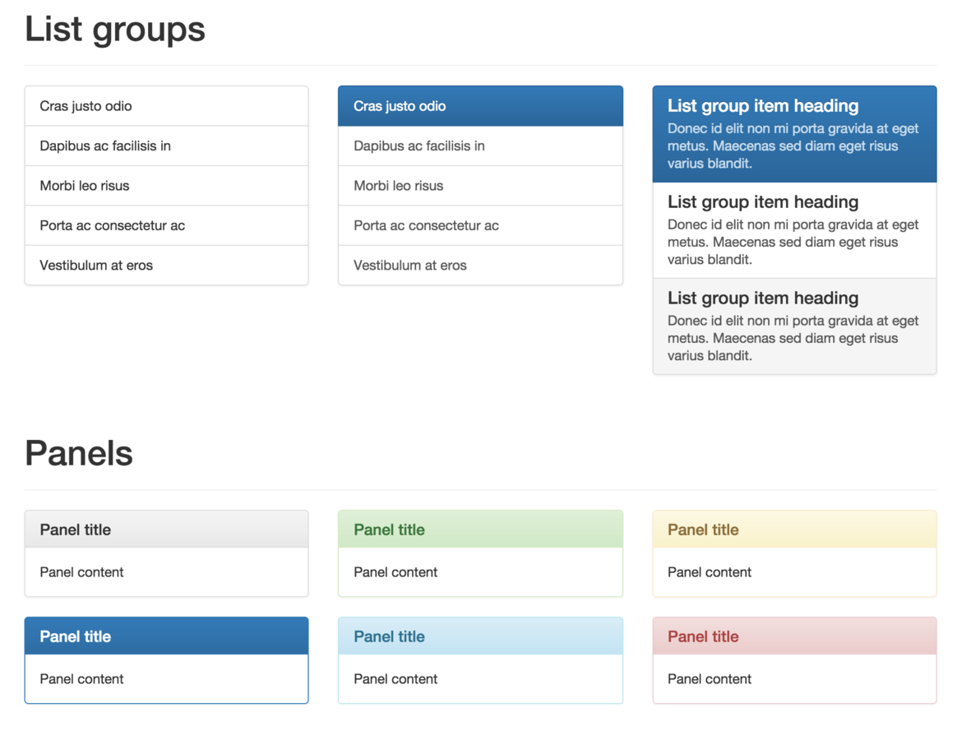971x740 pixels.
Task: Click the gray-background List group item heading
Action: (x=763, y=298)
